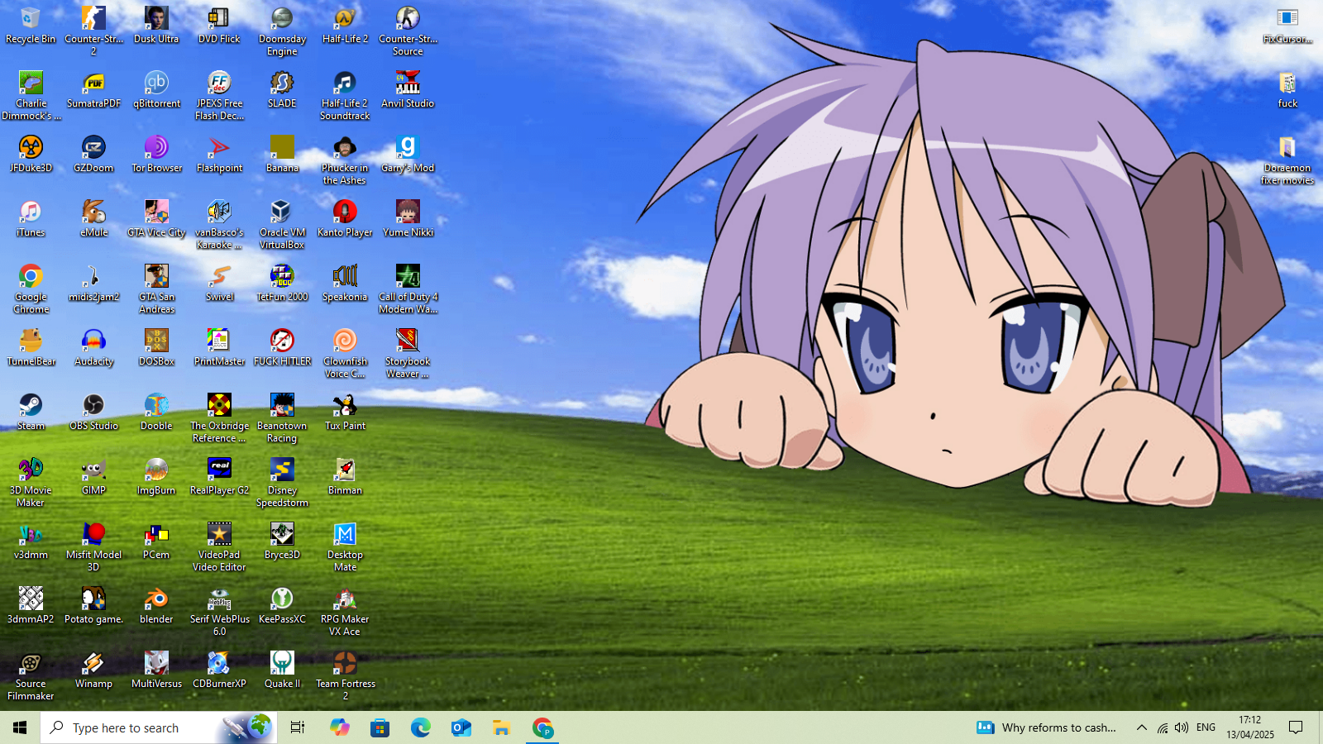
Task: Open Garry's Mod shortcut
Action: point(408,154)
